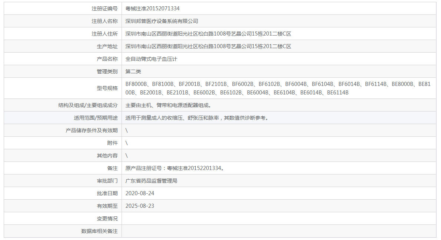Select the label 型号规格
441x240 pixels.
coord(107,88)
